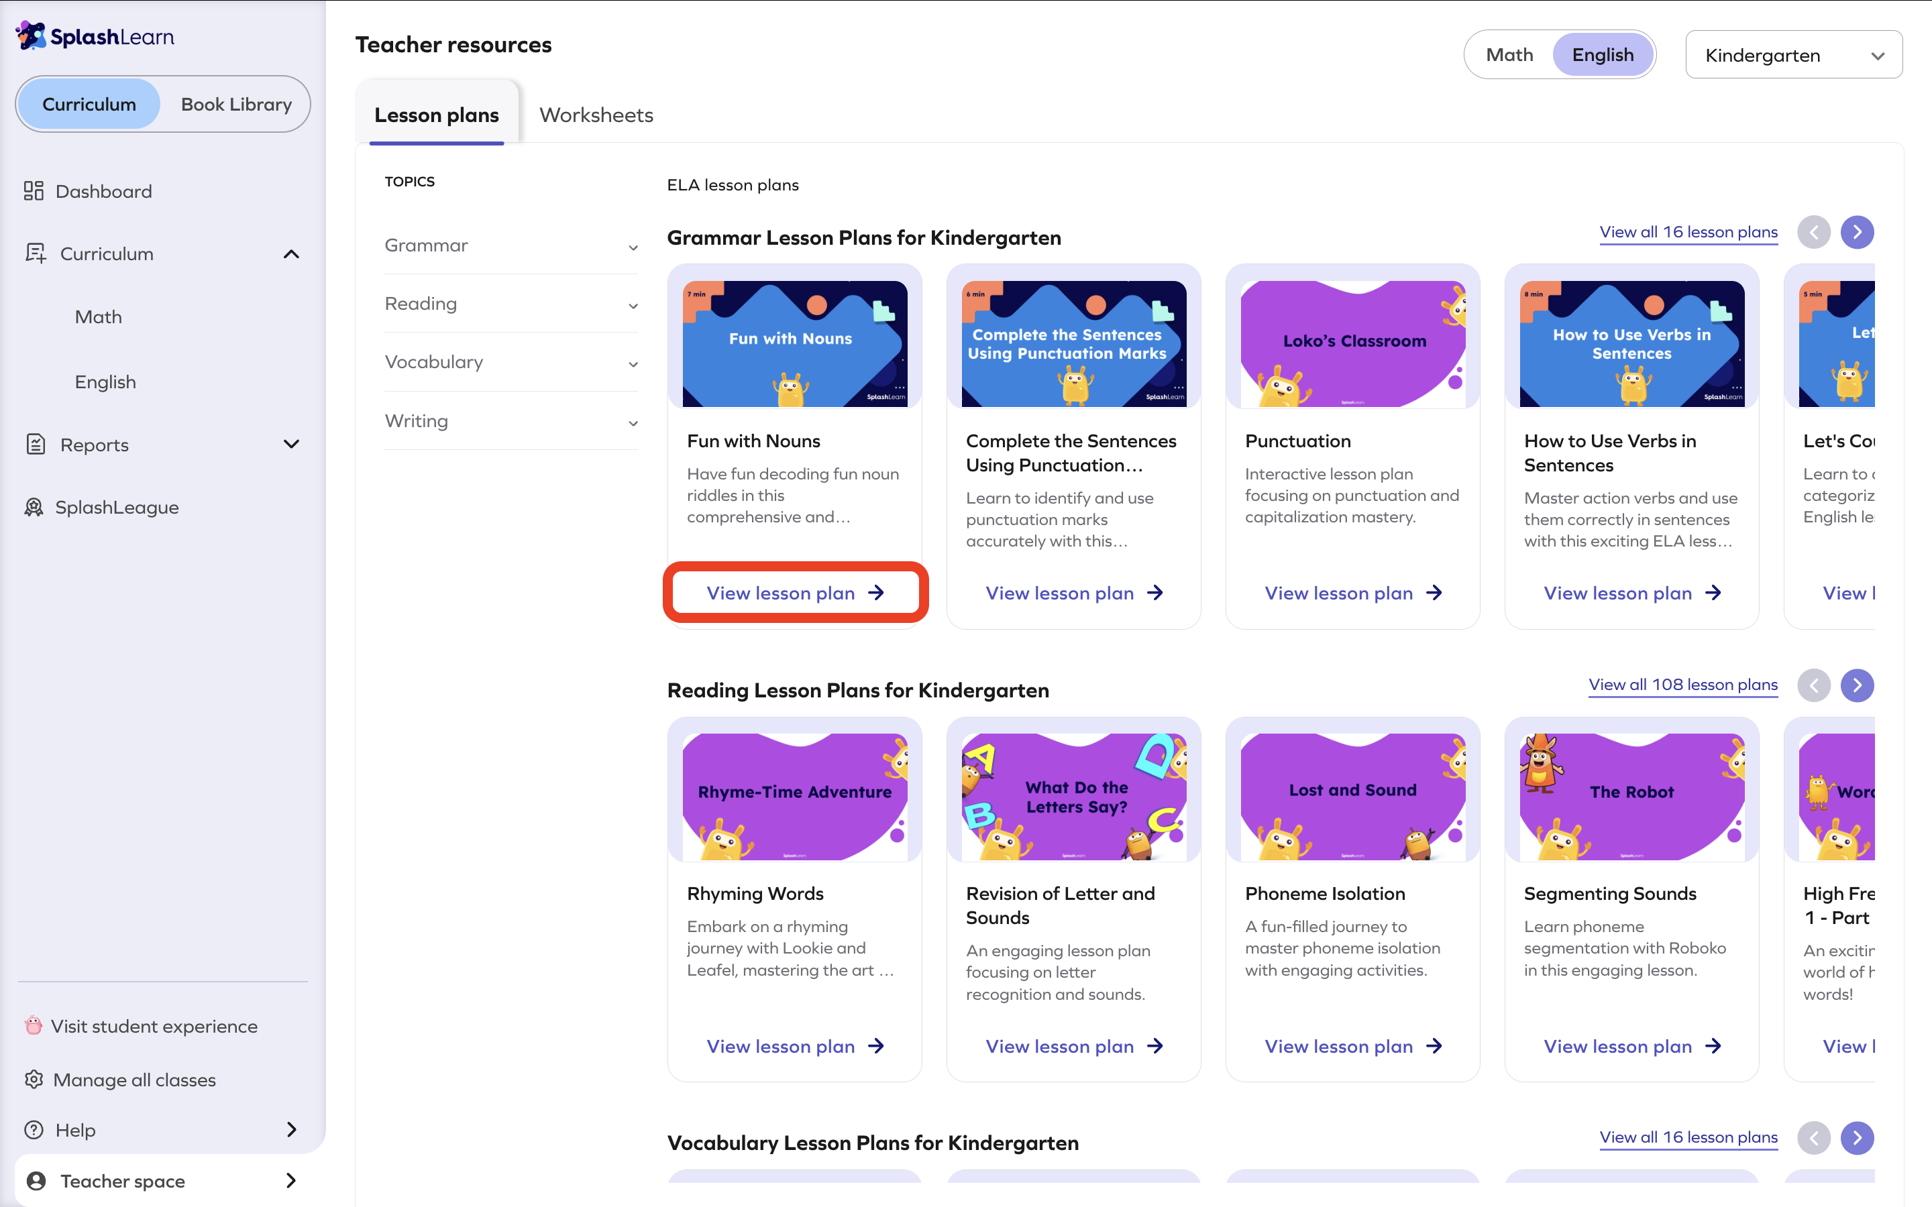Open the Loko's Classroom thumbnail

[x=1353, y=343]
